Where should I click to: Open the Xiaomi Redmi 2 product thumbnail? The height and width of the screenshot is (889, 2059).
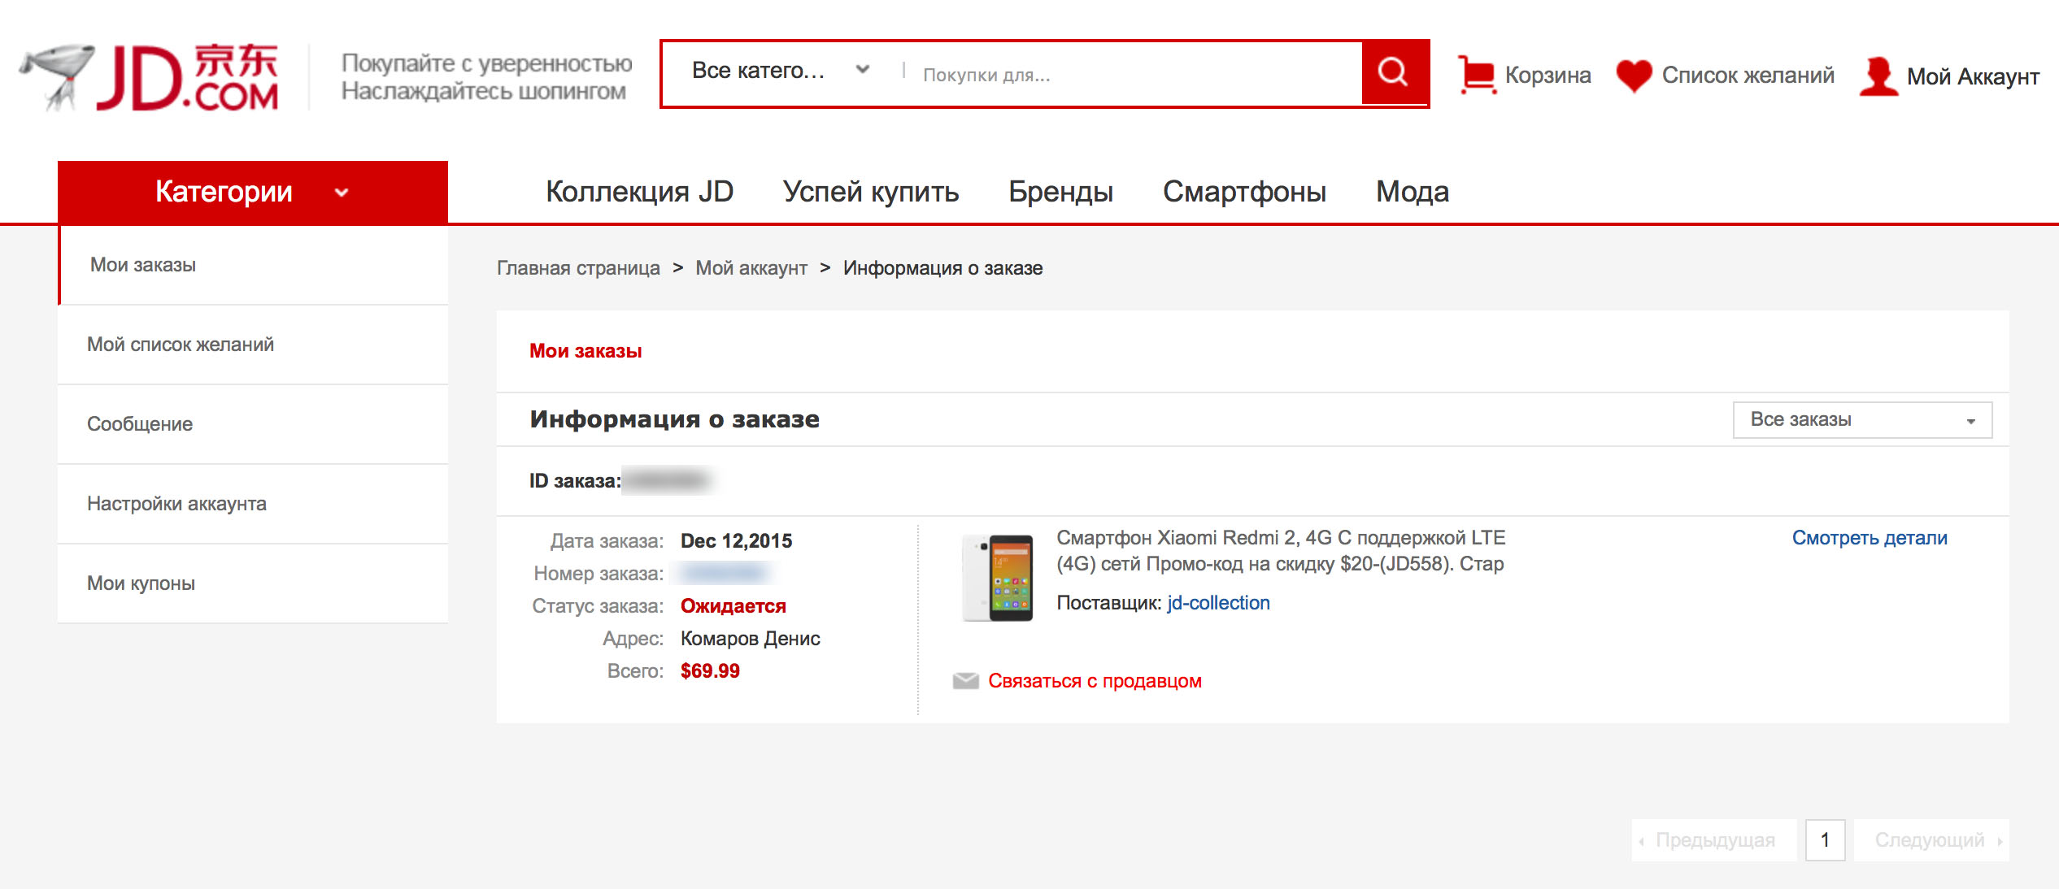pyautogui.click(x=998, y=578)
